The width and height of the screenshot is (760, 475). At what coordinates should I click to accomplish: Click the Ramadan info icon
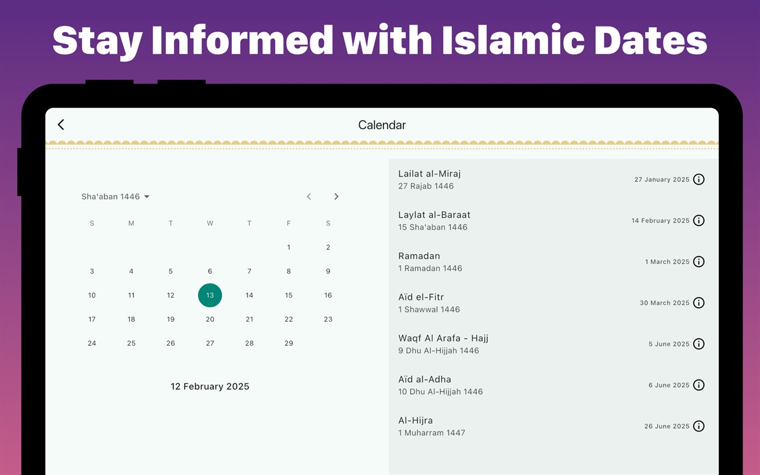(698, 261)
